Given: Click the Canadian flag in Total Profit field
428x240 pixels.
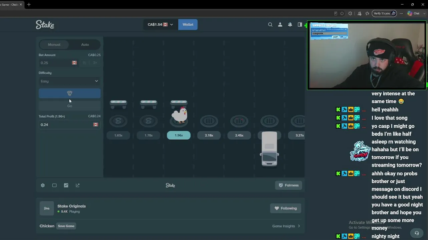Looking at the screenshot, I should point(96,124).
